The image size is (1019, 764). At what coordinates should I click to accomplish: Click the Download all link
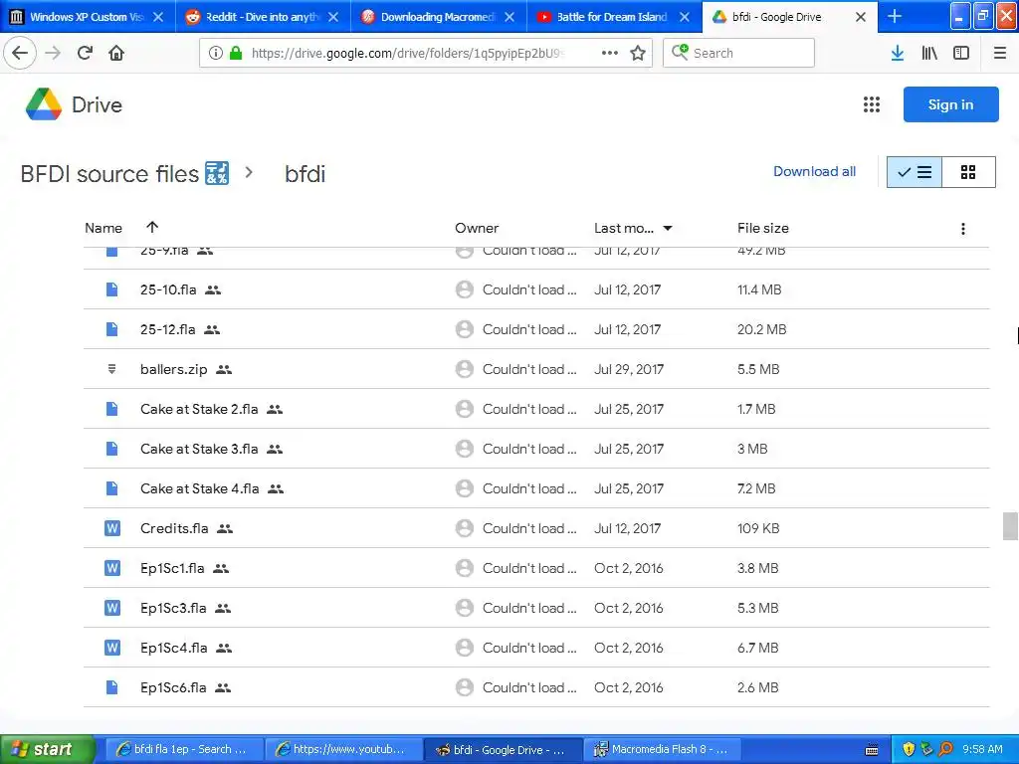(x=814, y=171)
